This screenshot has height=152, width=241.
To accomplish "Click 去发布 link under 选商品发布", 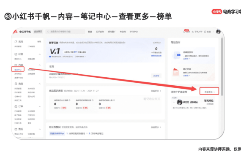I will click(186, 59).
